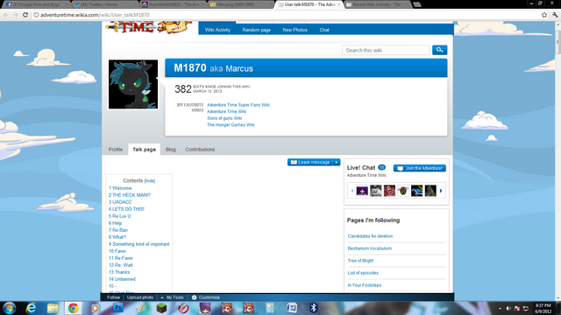
Task: Expand the Leave message dropdown arrow
Action: (337, 162)
